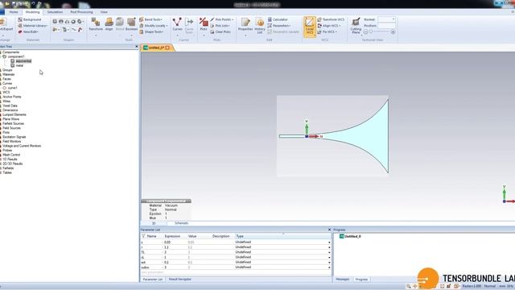Open the Pick Points dropdown
Screen dimensions: 515x290
(222, 19)
